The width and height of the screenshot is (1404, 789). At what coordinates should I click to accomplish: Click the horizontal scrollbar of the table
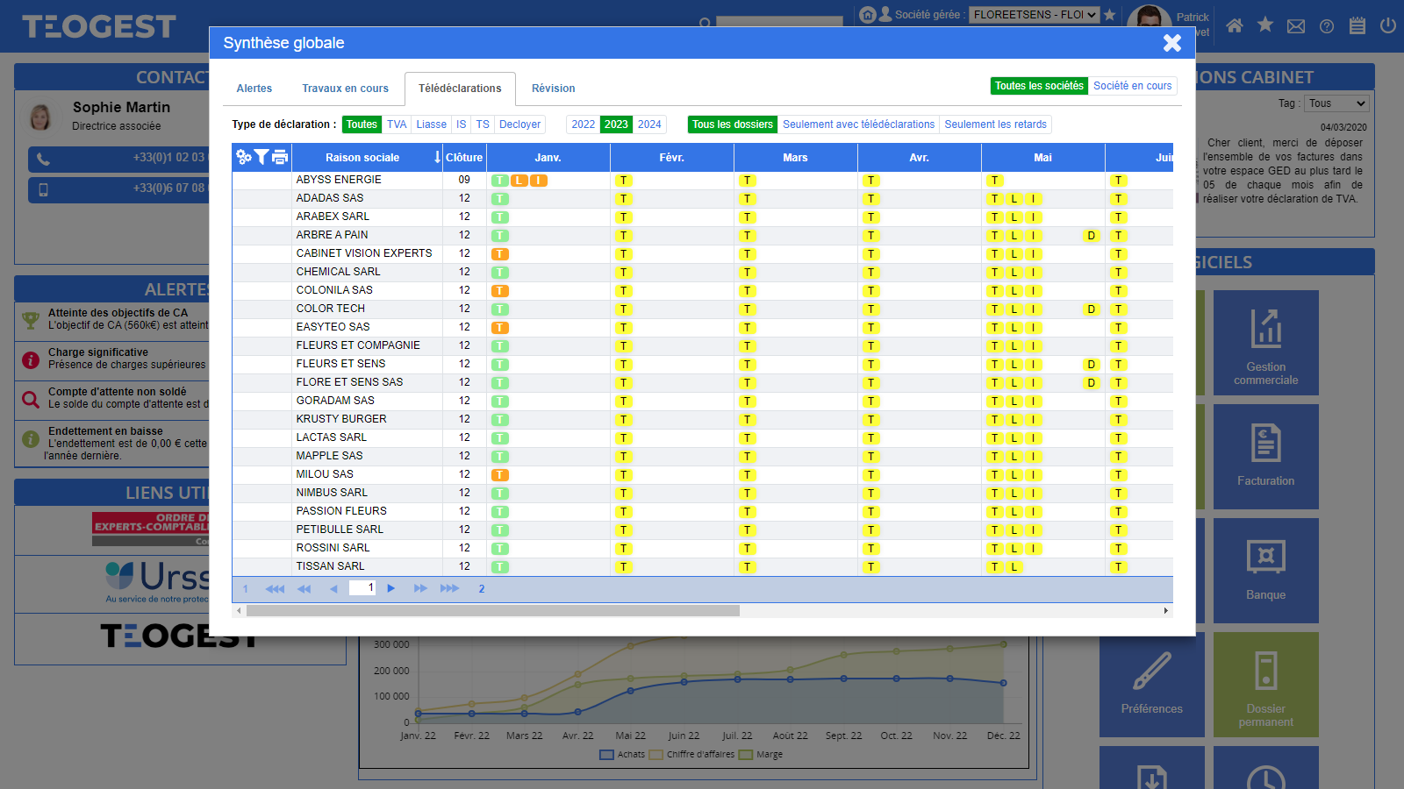click(x=492, y=610)
